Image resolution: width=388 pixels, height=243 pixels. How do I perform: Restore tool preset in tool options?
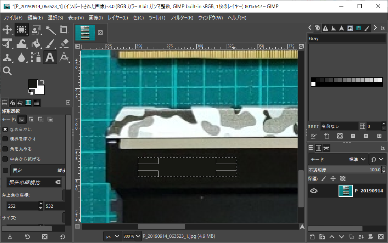pos(28,237)
